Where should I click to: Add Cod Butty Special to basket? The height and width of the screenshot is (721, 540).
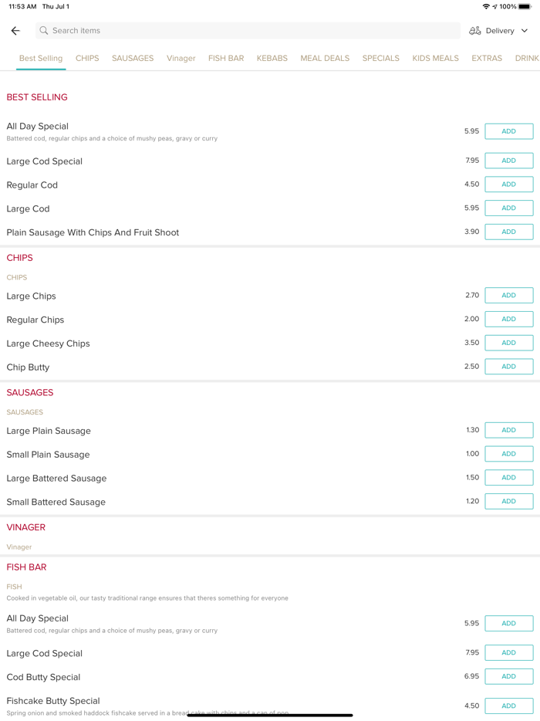(x=508, y=676)
